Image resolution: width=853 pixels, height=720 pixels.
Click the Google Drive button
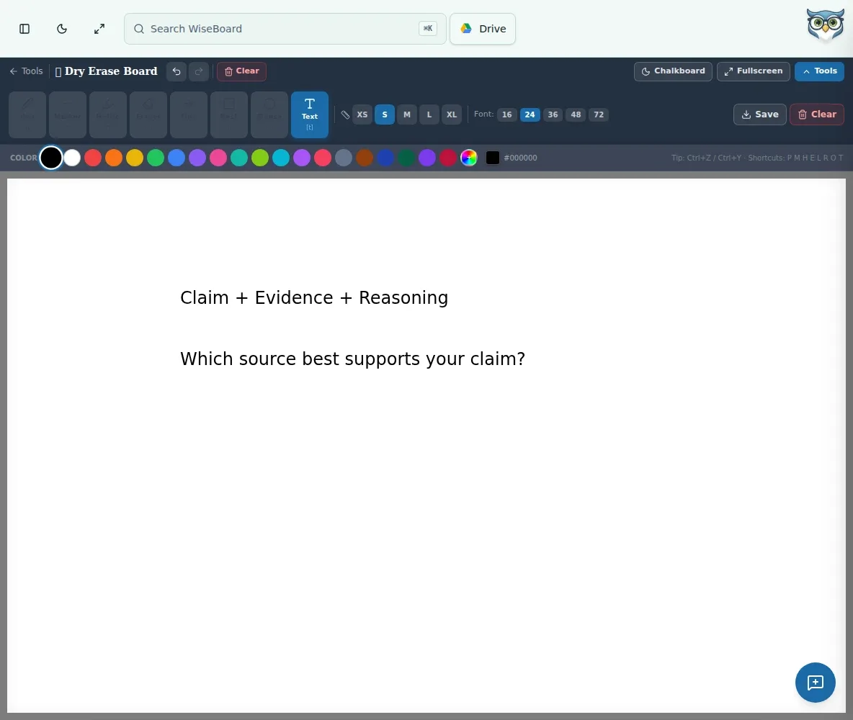click(x=483, y=29)
